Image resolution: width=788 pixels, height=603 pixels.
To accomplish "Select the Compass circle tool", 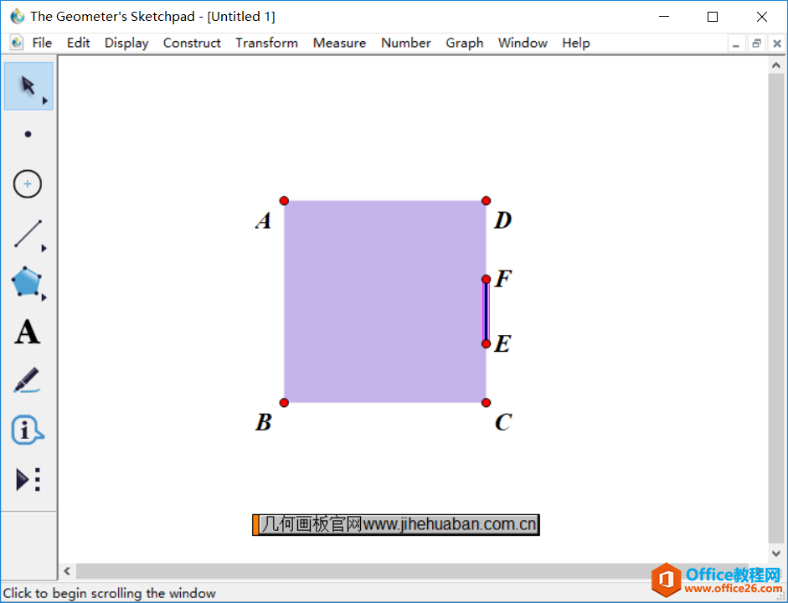I will [28, 184].
